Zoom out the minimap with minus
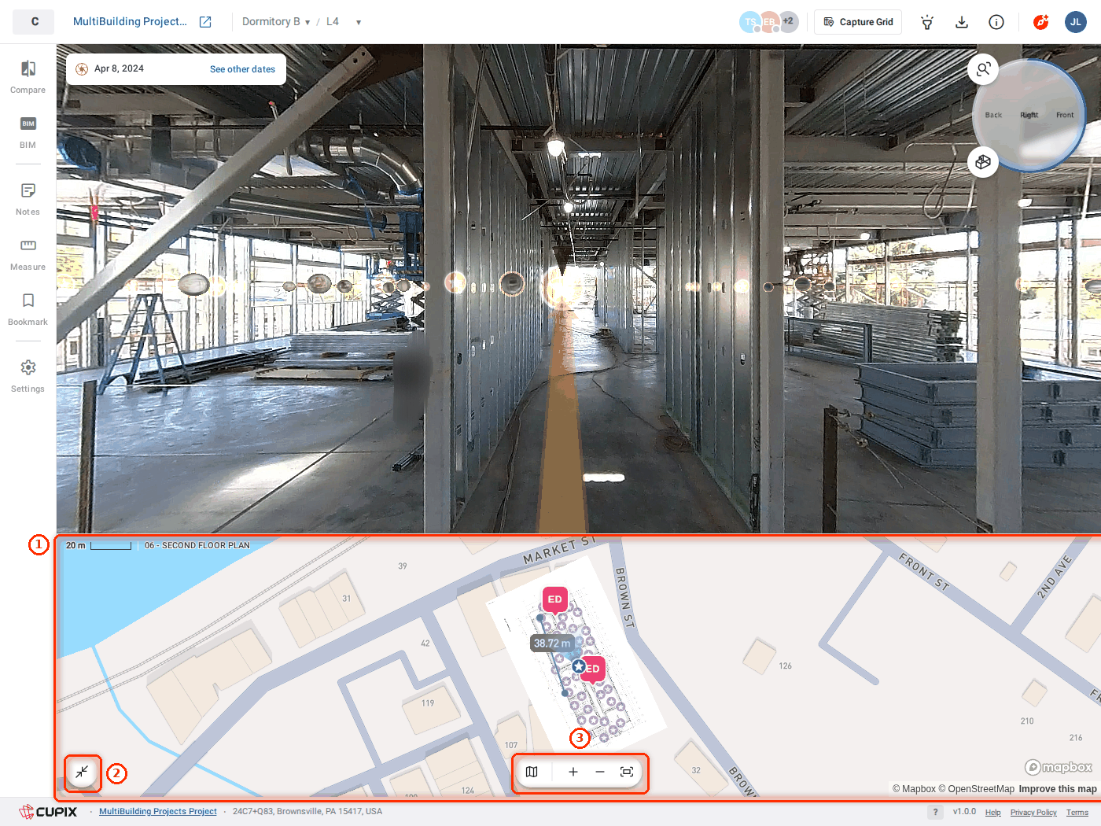The width and height of the screenshot is (1101, 826). coord(600,772)
